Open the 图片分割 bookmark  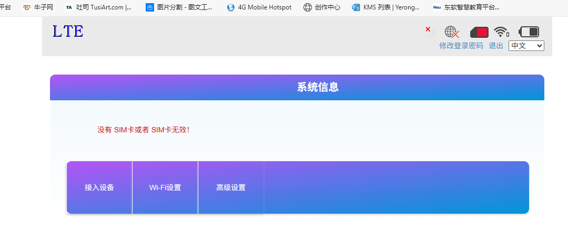coord(179,7)
